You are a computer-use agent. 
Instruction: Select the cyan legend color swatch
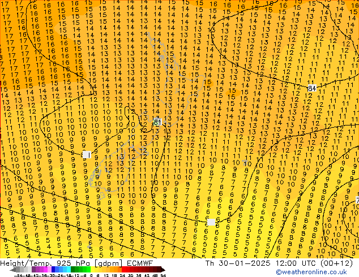click(69, 270)
